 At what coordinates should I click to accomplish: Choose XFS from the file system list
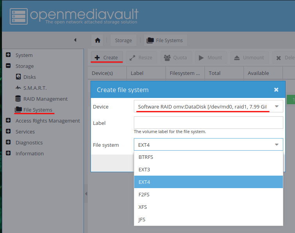tap(208, 207)
